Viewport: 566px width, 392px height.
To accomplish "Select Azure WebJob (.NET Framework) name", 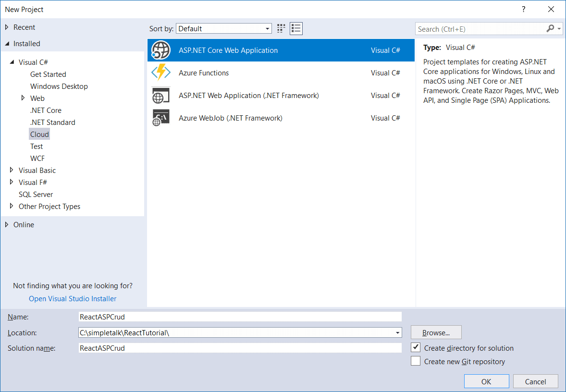I will click(x=230, y=118).
